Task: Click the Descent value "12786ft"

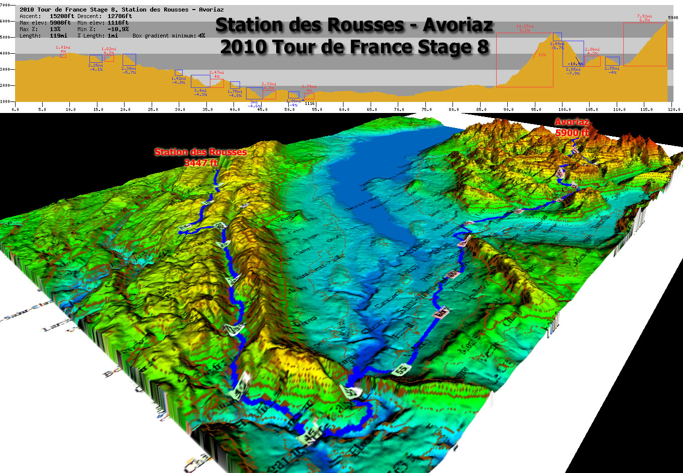Action: (x=120, y=16)
